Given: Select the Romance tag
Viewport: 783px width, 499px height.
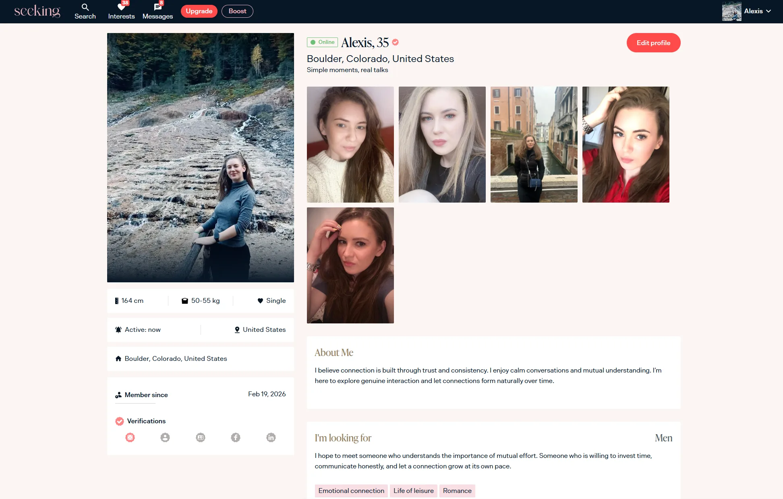Looking at the screenshot, I should [457, 491].
